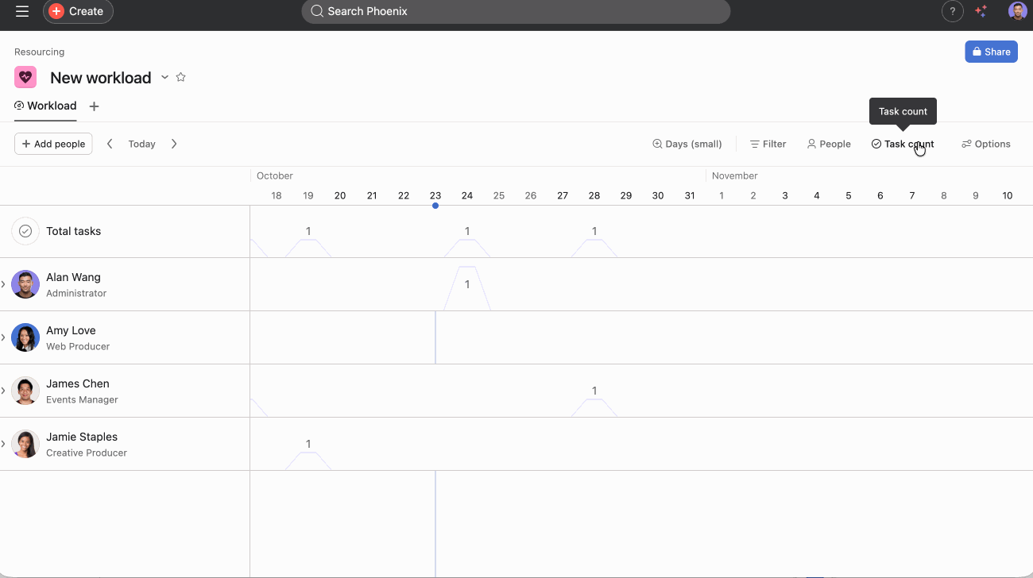
Task: Go to next time period arrow
Action: pos(174,144)
